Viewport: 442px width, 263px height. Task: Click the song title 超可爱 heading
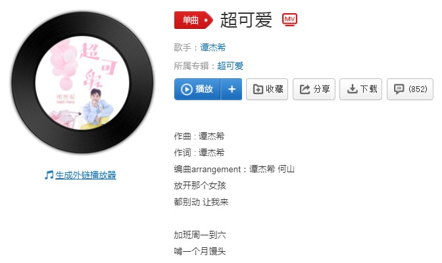pyautogui.click(x=246, y=20)
